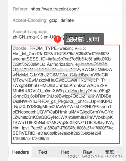Select the Accept-Language header label

point(31,32)
